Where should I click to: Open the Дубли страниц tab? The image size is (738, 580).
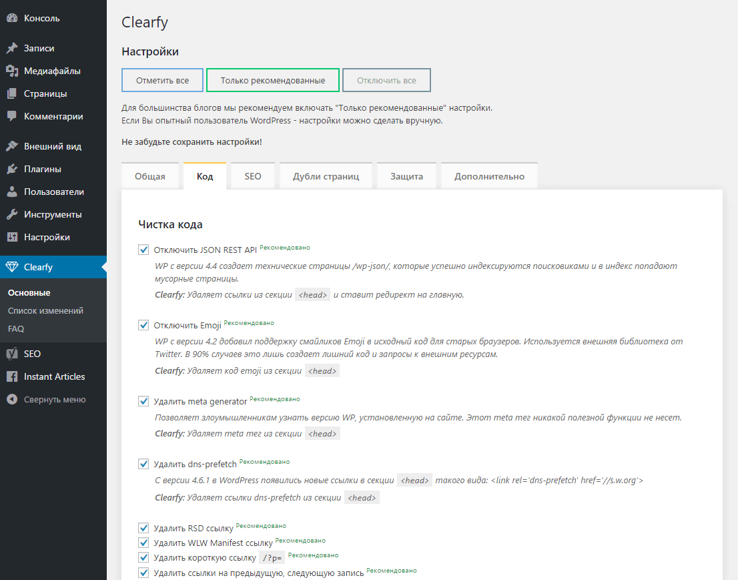point(326,177)
